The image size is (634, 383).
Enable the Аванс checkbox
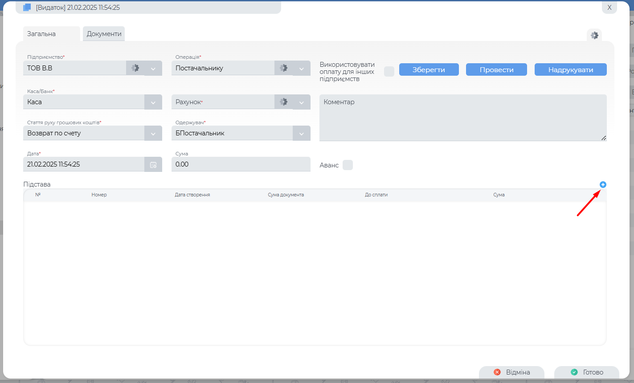348,165
